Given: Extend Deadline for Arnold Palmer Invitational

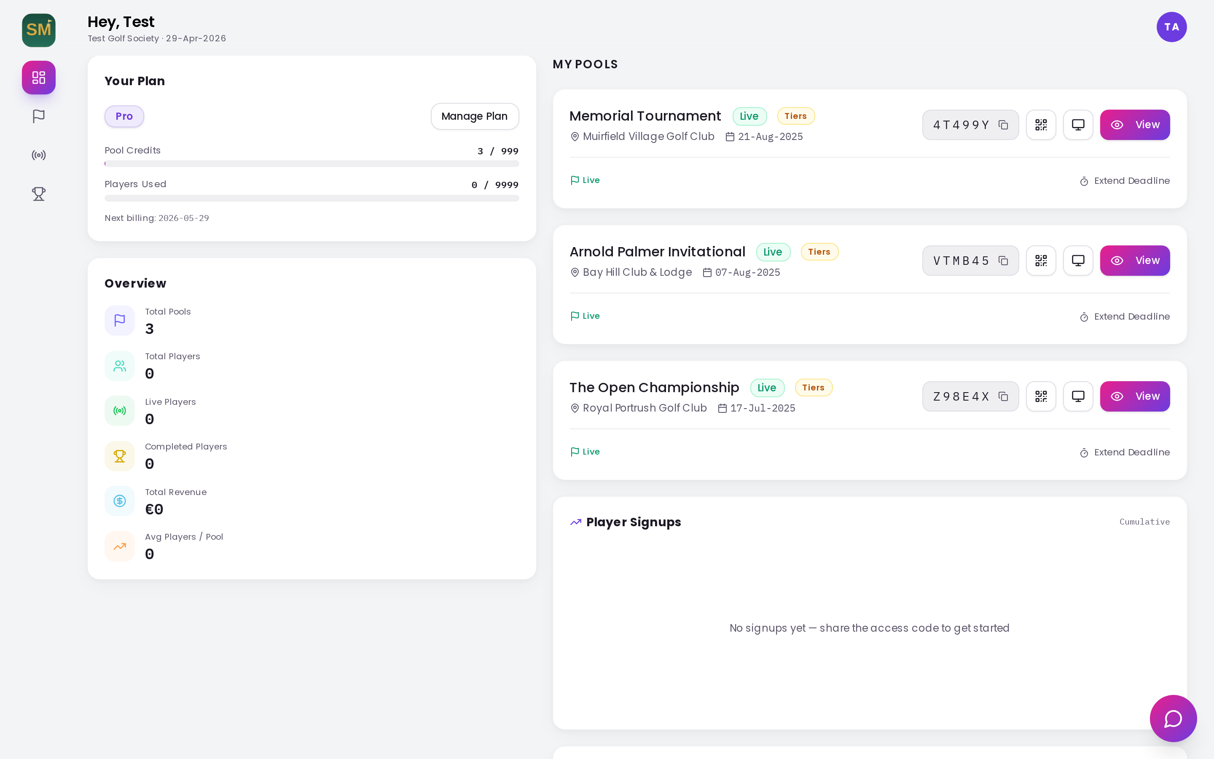Looking at the screenshot, I should click(x=1124, y=317).
